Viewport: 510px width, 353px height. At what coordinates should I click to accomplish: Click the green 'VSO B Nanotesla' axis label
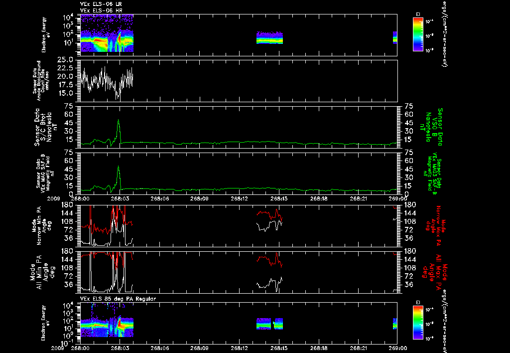click(431, 127)
